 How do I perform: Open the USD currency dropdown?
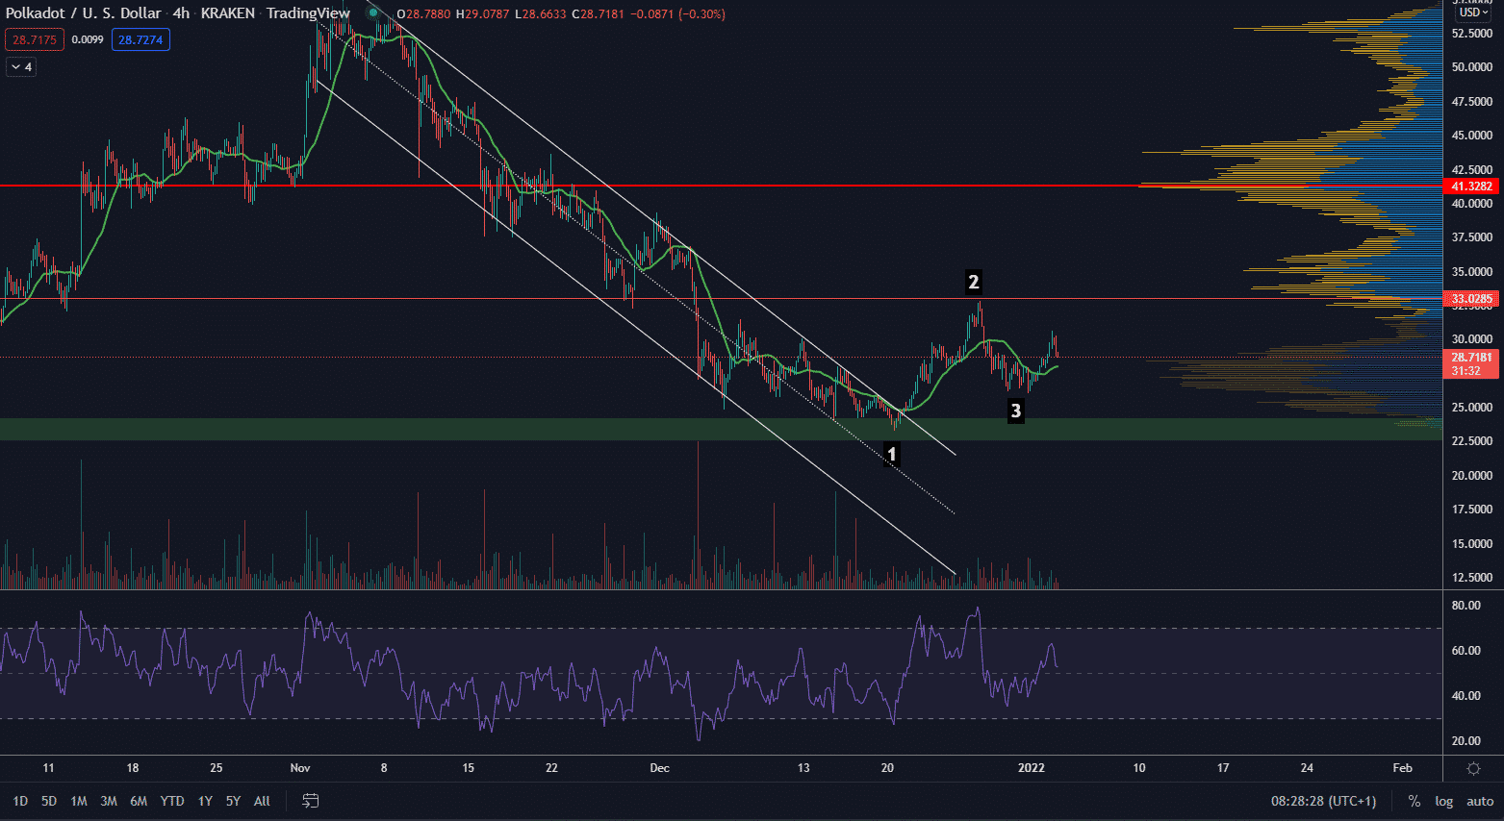click(1473, 12)
